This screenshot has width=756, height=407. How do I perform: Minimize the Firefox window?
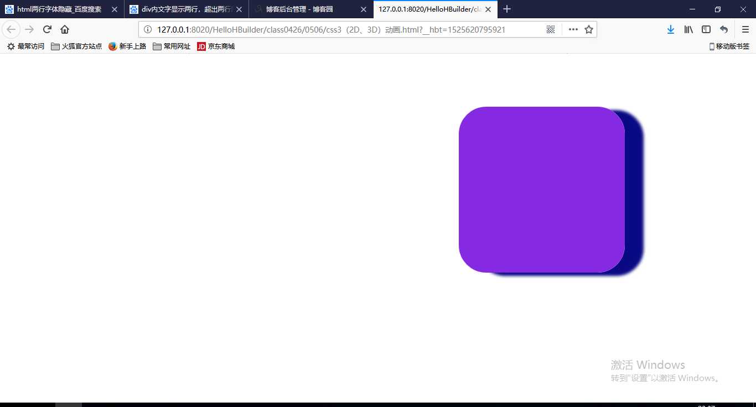pyautogui.click(x=692, y=9)
